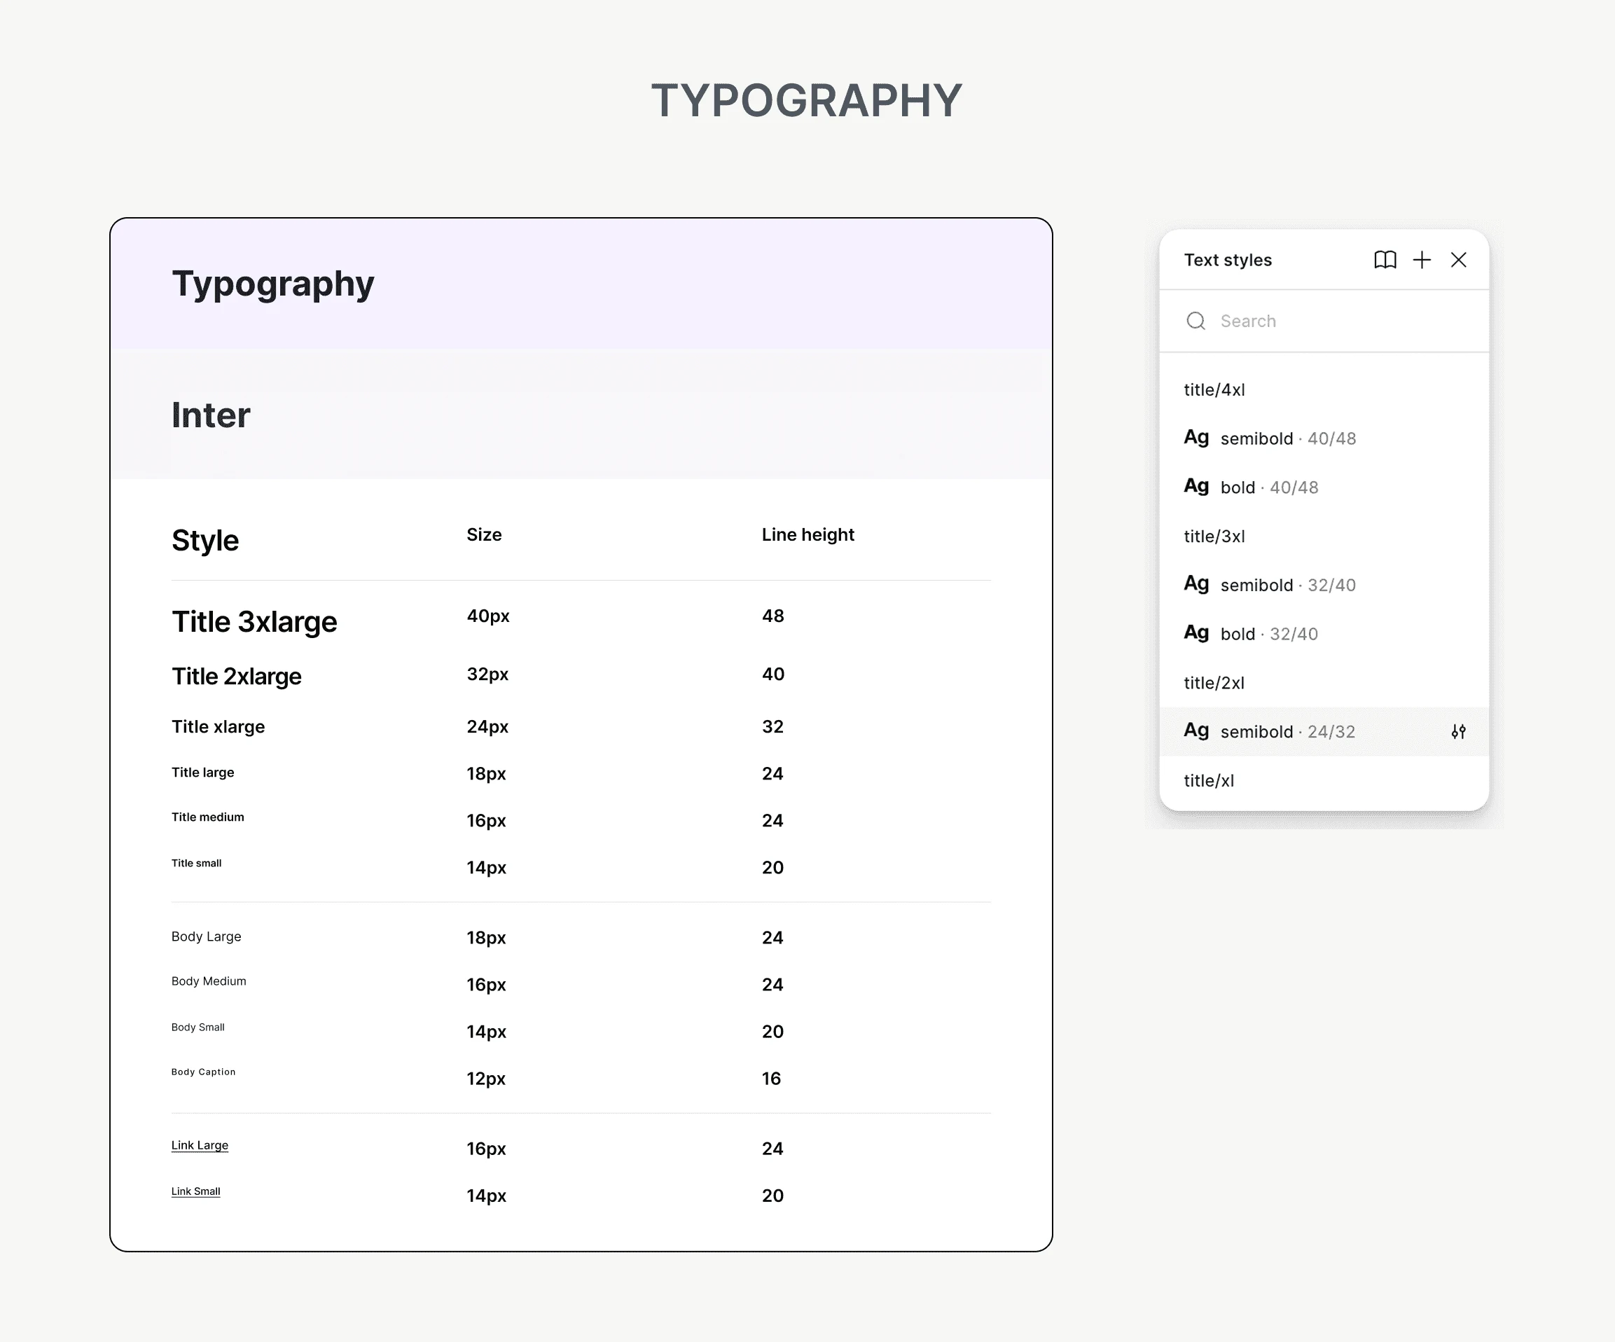The height and width of the screenshot is (1342, 1615).
Task: Click the Size column header
Action: pos(484,534)
